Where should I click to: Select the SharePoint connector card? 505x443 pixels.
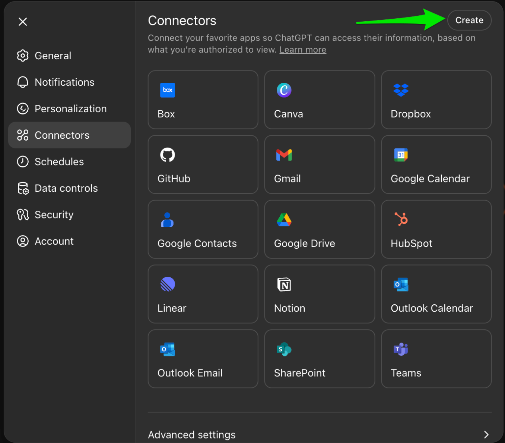click(x=319, y=359)
